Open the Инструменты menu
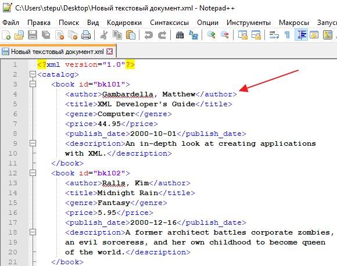Image resolution: width=337 pixels, height=266 pixels. (x=249, y=23)
